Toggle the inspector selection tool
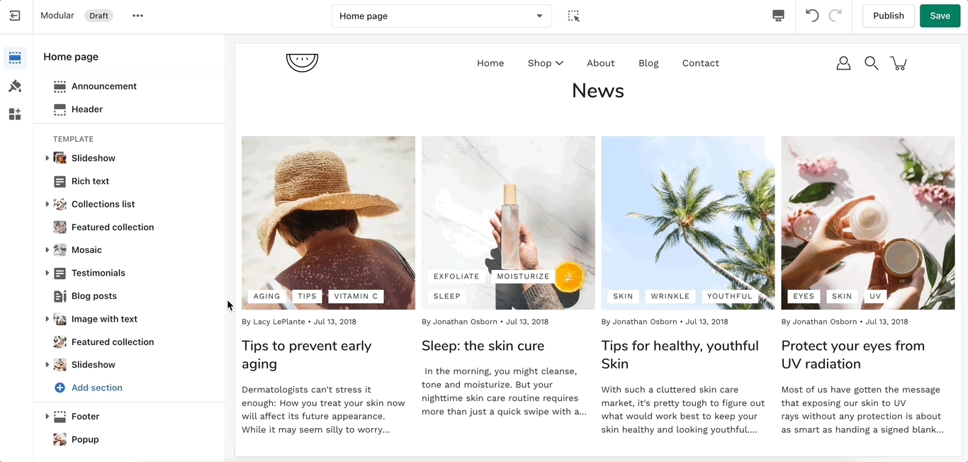 pos(573,16)
